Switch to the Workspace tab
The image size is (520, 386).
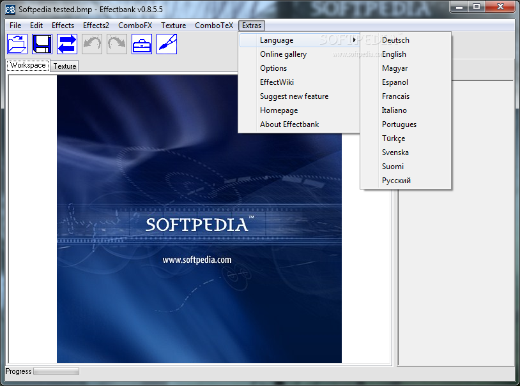28,65
